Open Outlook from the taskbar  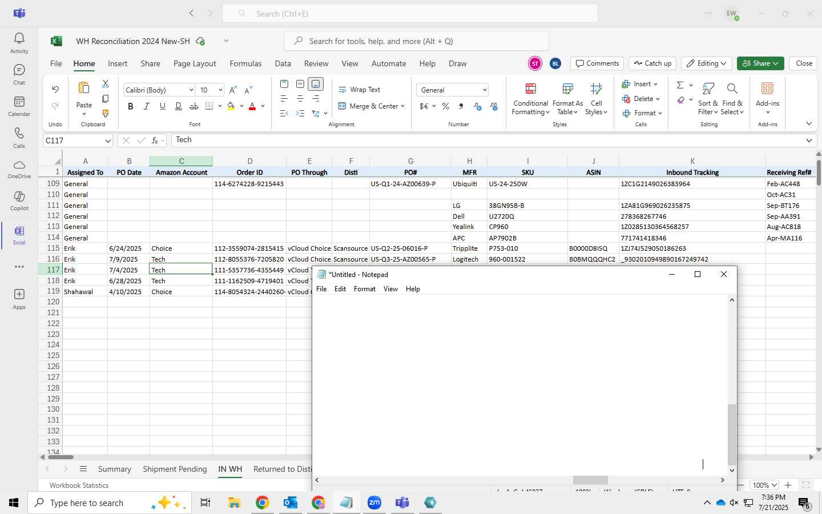click(x=291, y=503)
